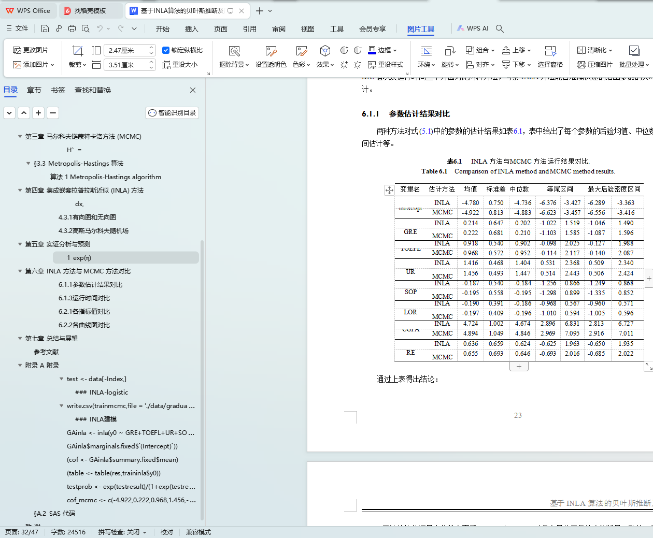Open Print Preview from quick toolbar
This screenshot has height=538, width=653.
pos(86,28)
